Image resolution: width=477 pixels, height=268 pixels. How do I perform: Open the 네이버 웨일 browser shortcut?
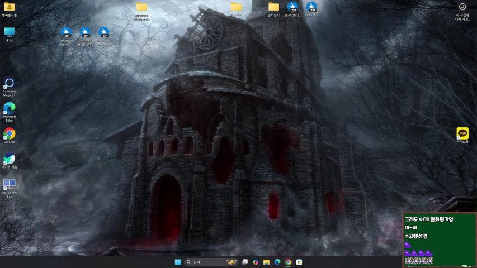point(9,161)
